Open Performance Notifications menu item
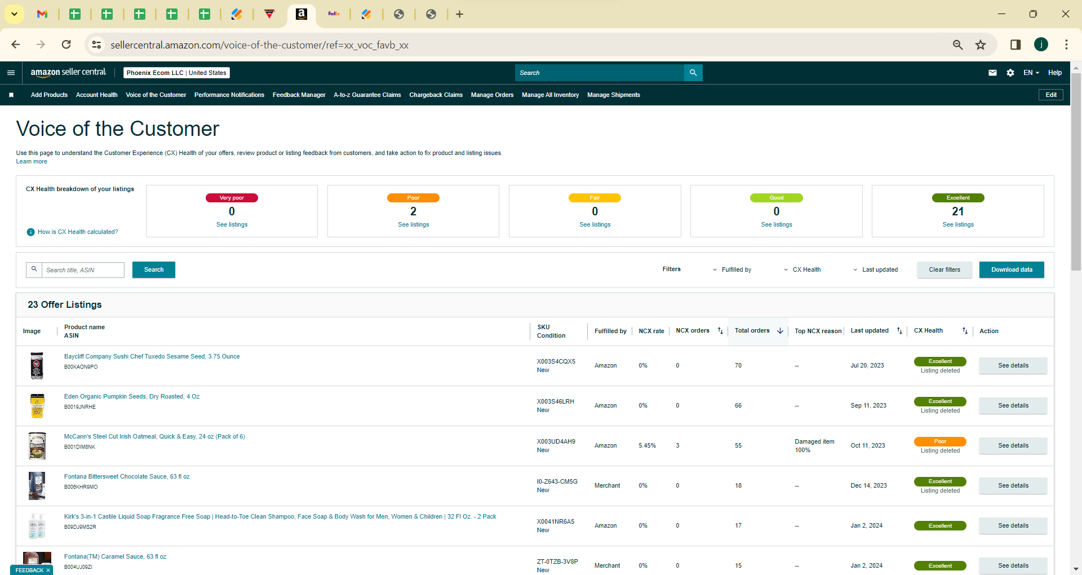 point(229,95)
